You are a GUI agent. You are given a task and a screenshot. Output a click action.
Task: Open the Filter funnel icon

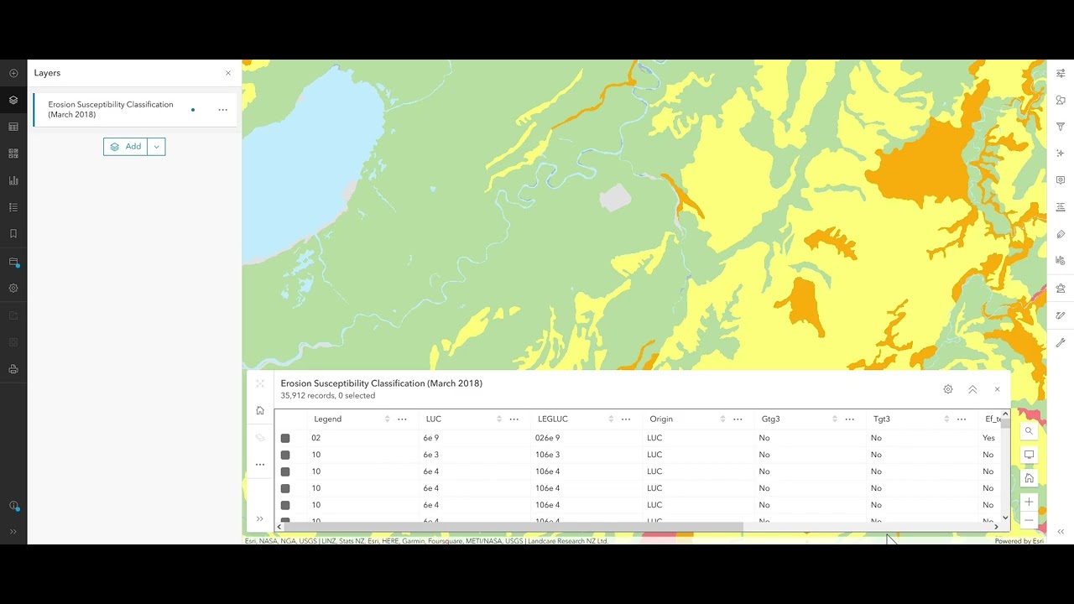point(1061,127)
